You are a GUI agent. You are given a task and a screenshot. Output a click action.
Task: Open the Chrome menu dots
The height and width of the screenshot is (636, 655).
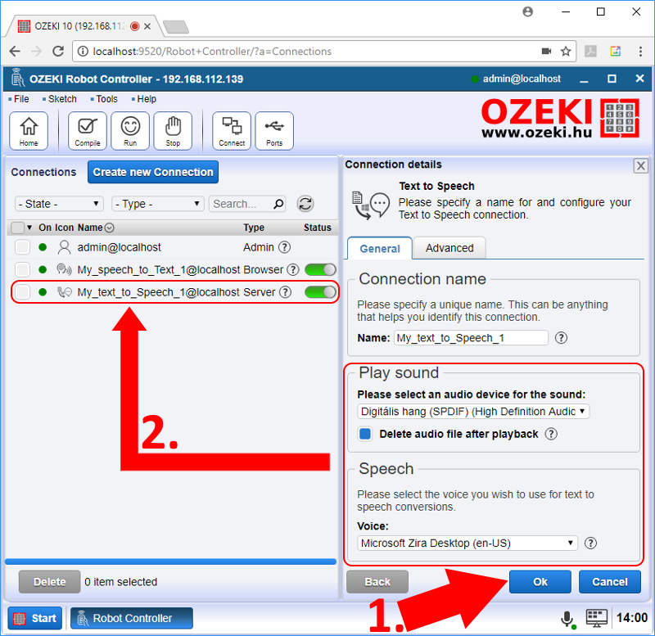click(x=640, y=52)
